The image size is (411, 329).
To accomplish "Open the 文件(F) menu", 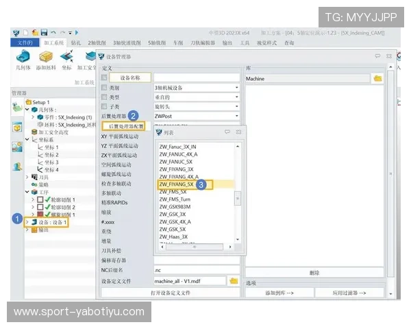I will click(x=25, y=42).
